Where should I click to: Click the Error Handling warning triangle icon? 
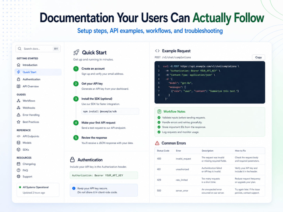coord(18,115)
